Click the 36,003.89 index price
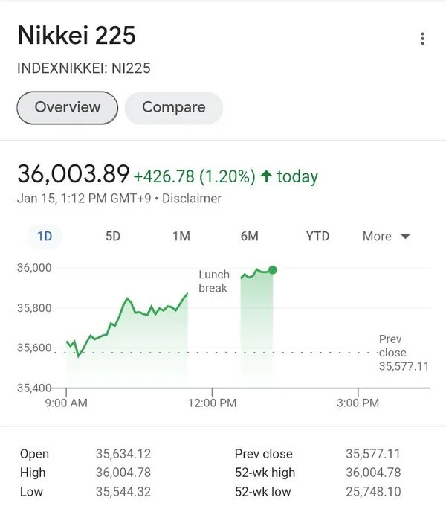This screenshot has height=506, width=446. click(73, 174)
